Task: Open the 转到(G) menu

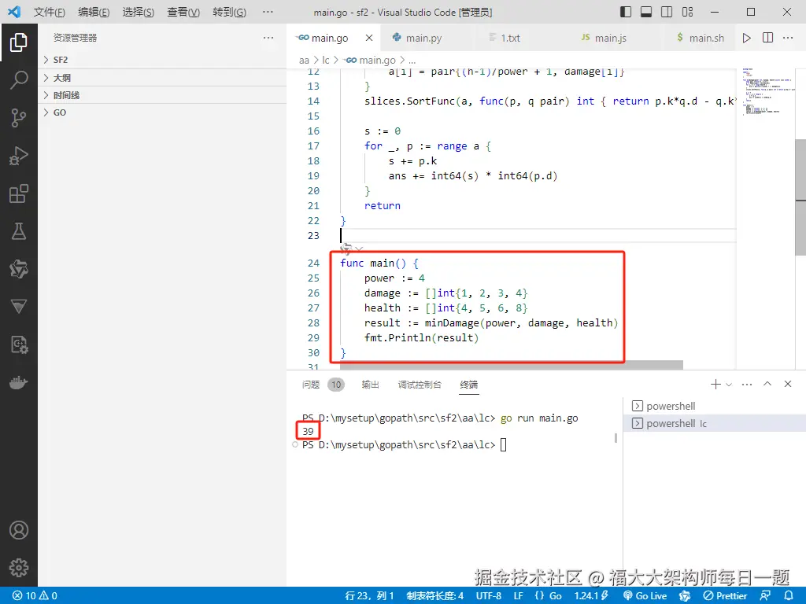Action: pos(229,12)
